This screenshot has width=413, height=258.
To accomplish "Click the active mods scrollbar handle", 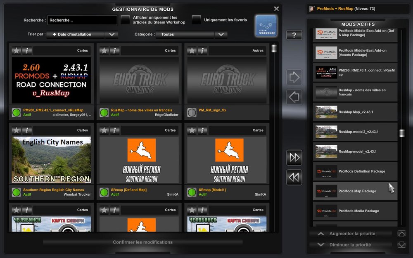I will tap(402, 133).
